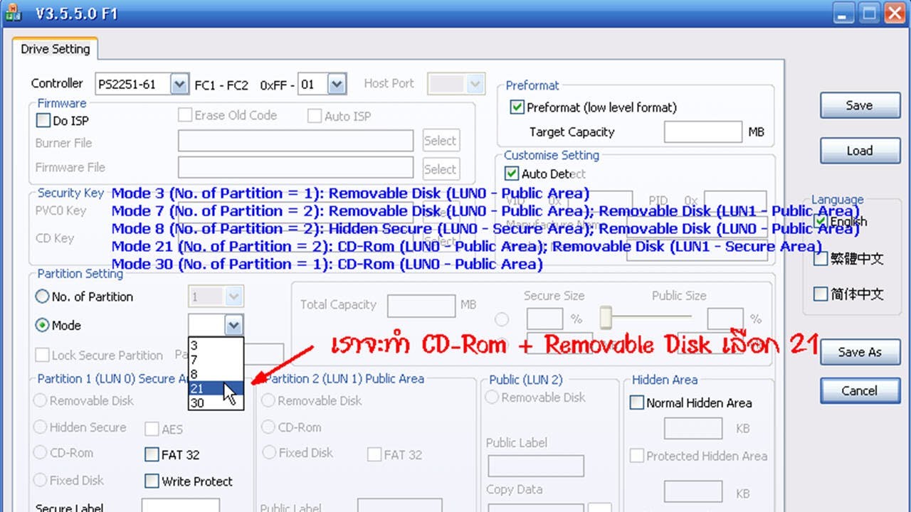This screenshot has height=512, width=911.
Task: Enable the Do ISP checkbox
Action: point(43,121)
